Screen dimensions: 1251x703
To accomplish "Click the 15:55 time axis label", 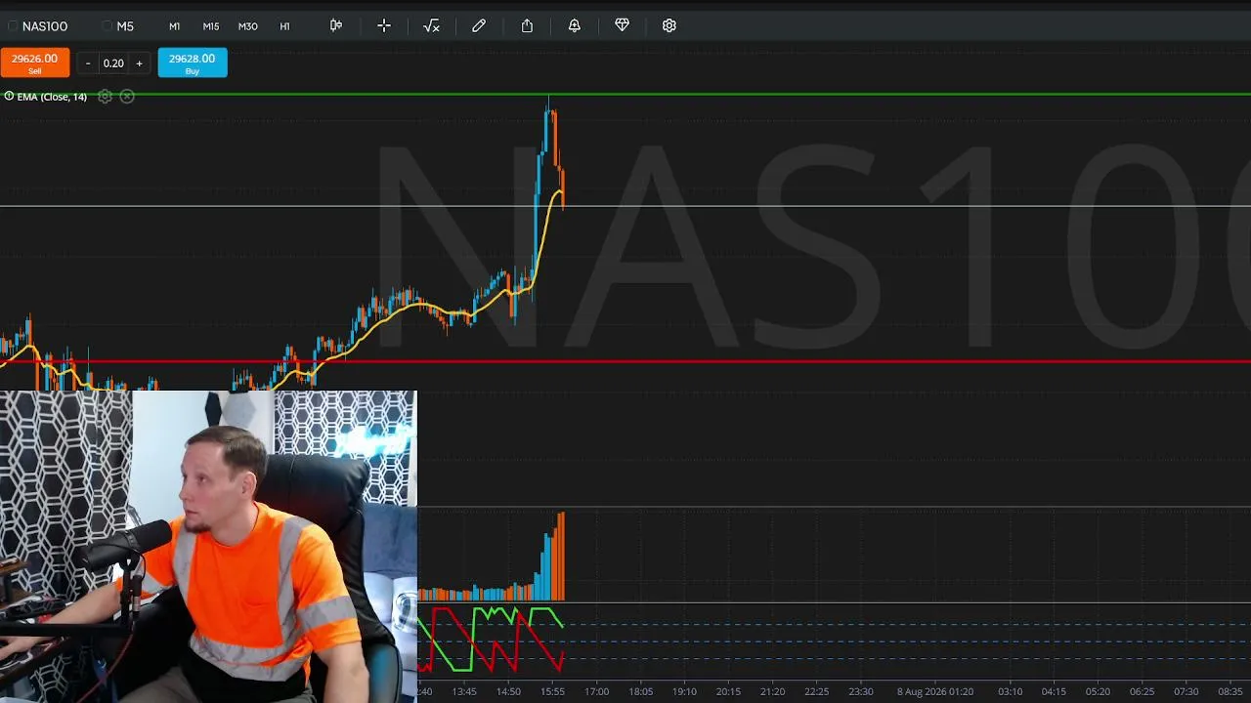I will coord(552,691).
